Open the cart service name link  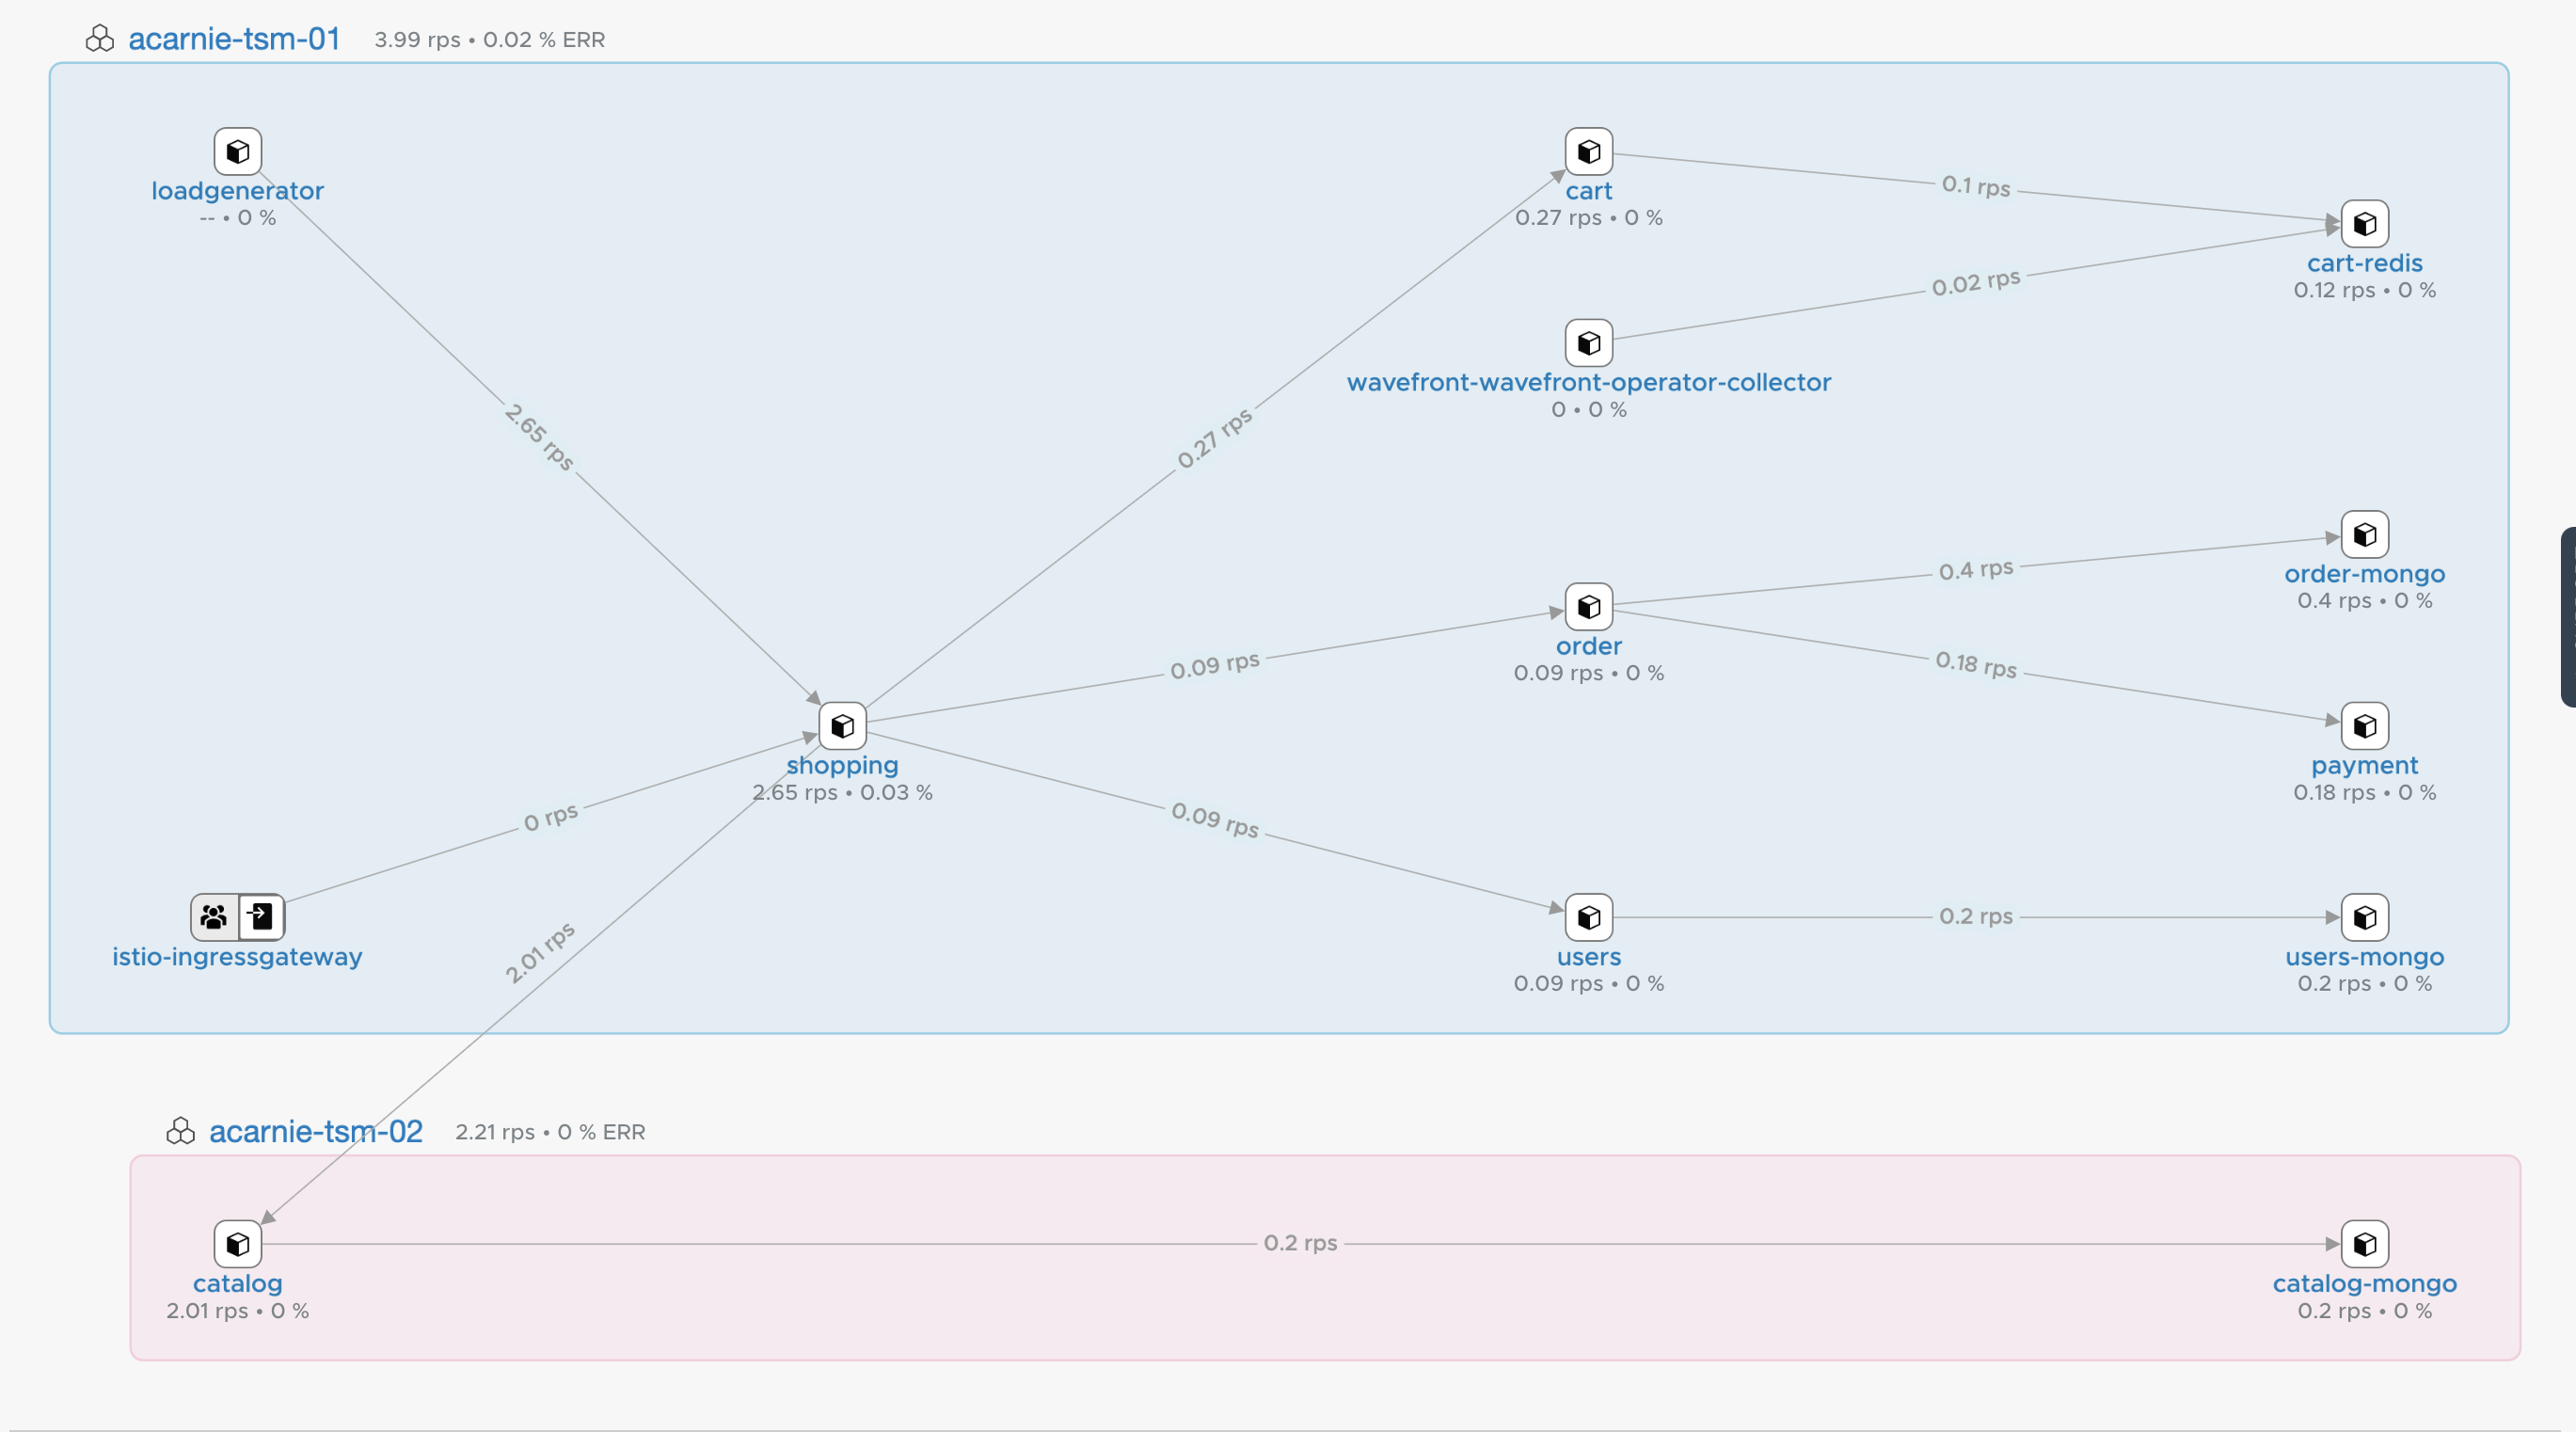click(x=1588, y=190)
